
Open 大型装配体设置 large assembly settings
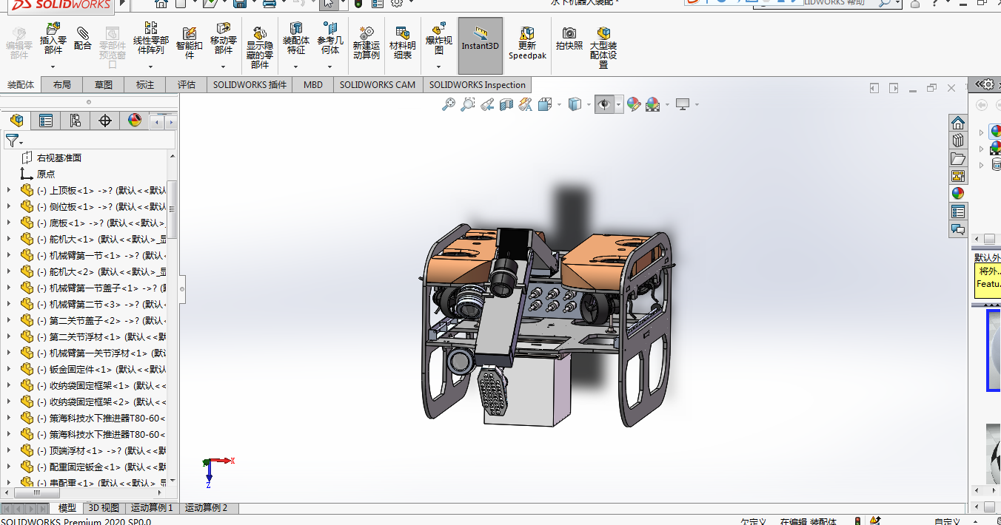[x=603, y=47]
